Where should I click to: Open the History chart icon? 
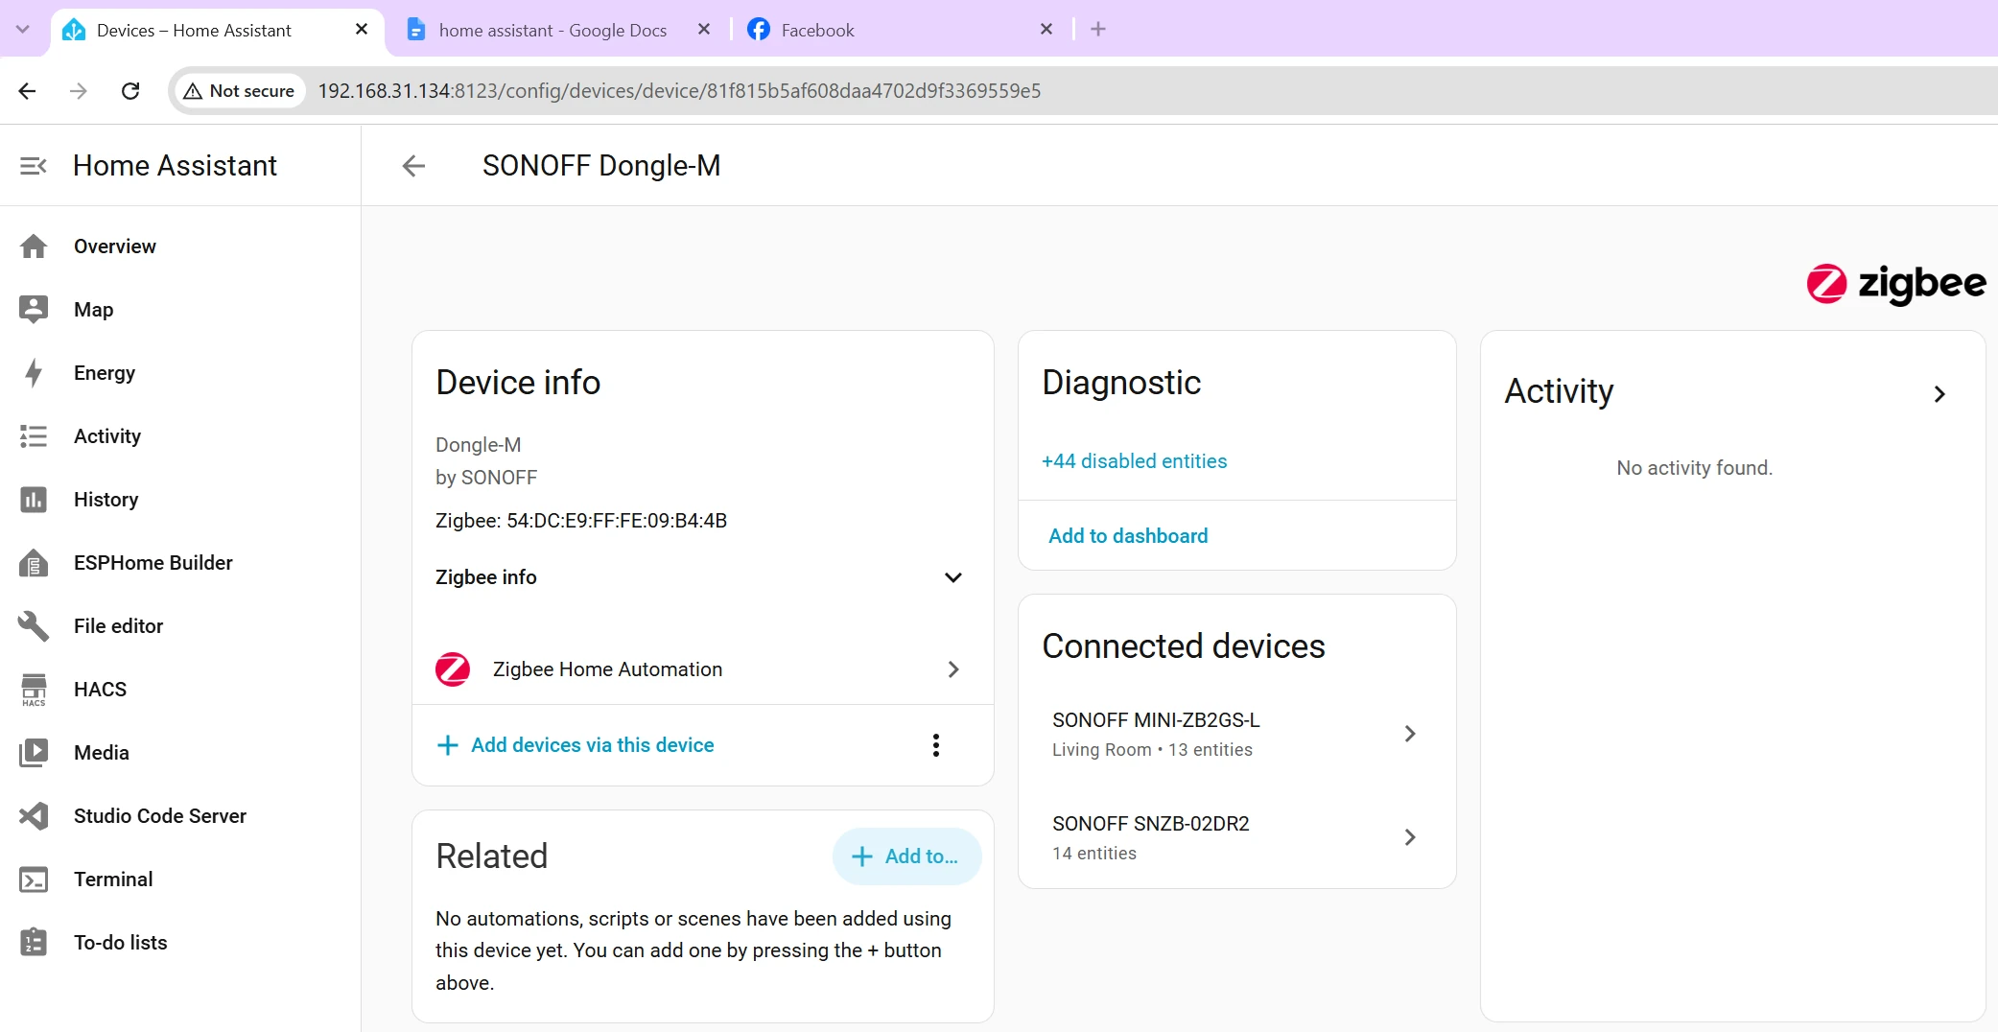pyautogui.click(x=34, y=500)
